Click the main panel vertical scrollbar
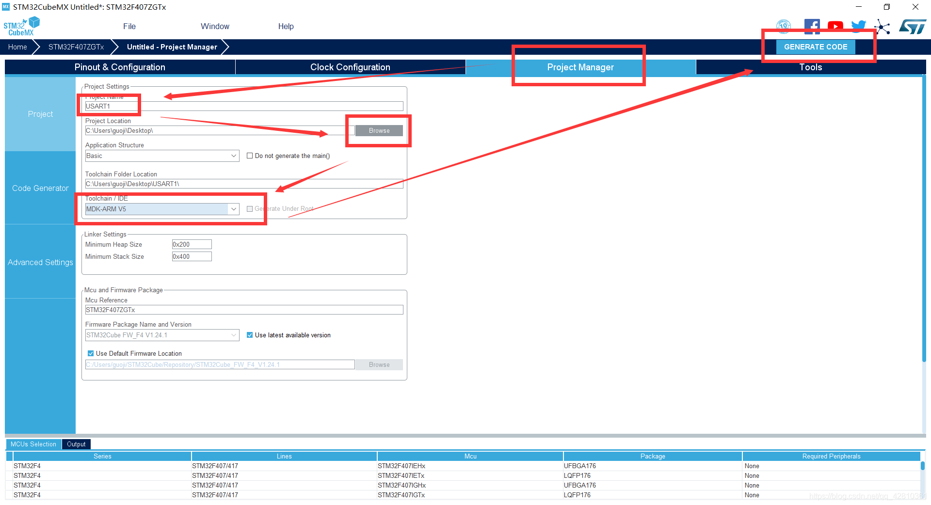931x505 pixels. [x=924, y=218]
